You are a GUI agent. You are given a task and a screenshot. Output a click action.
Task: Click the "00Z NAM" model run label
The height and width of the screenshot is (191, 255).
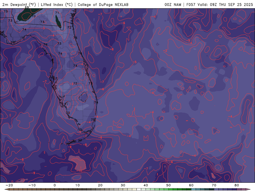point(173,4)
